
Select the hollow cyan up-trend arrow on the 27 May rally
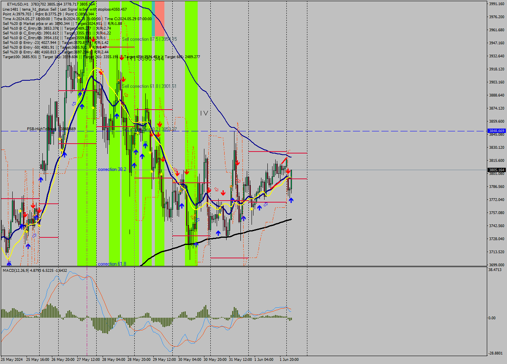tap(73, 103)
